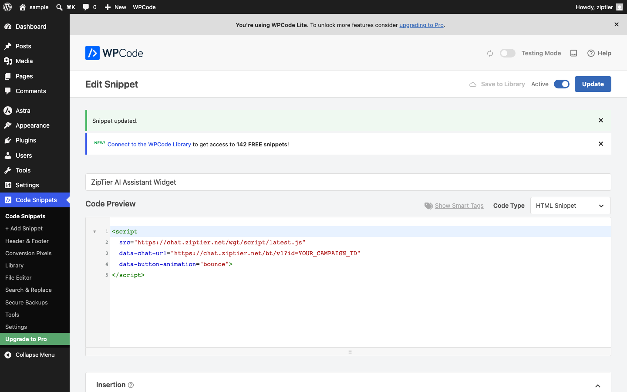Follow the Connect to the WPCode Library link
This screenshot has height=392, width=627.
[149, 144]
